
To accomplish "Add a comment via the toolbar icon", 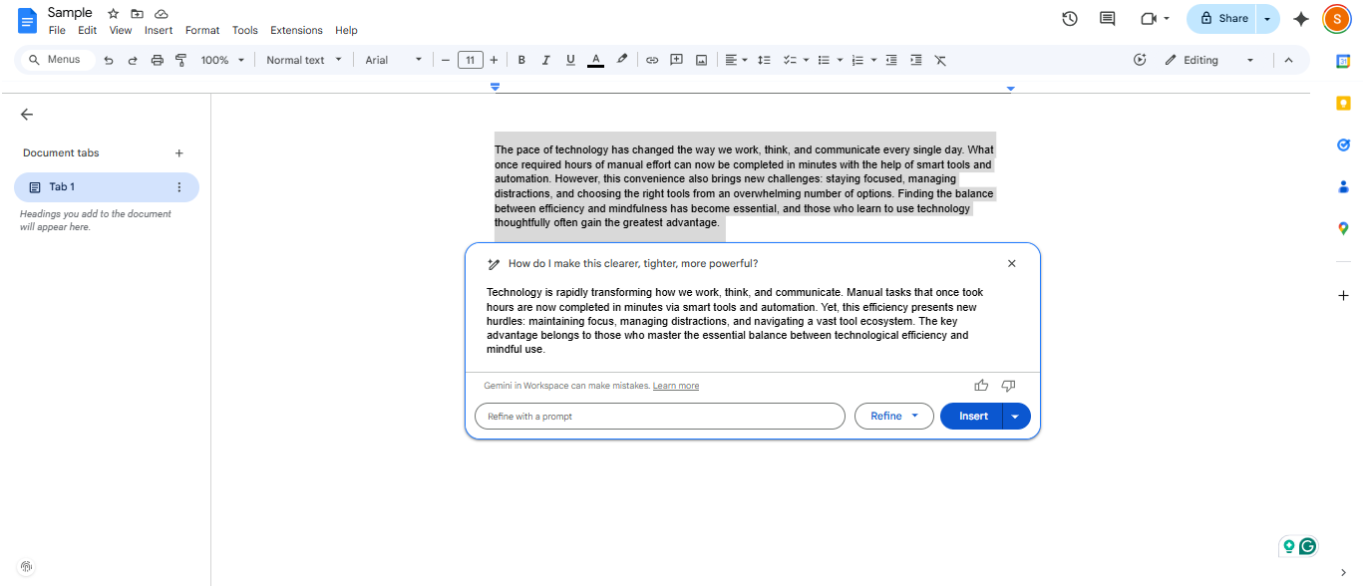I will tap(676, 60).
